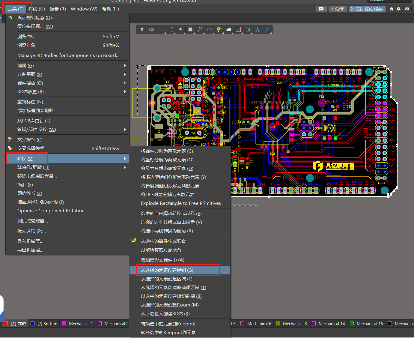Click the create union from components icon
Screen dimensions: 414x338
click(134, 241)
